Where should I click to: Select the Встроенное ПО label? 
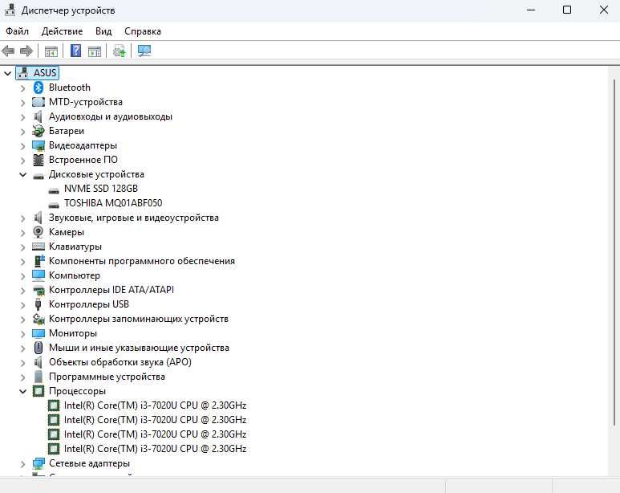click(83, 160)
